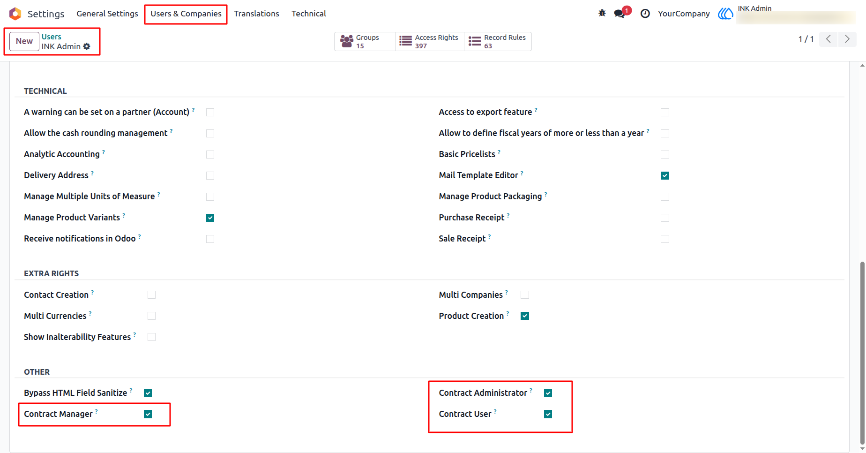The height and width of the screenshot is (453, 866).
Task: Open the Technical menu
Action: (x=309, y=14)
